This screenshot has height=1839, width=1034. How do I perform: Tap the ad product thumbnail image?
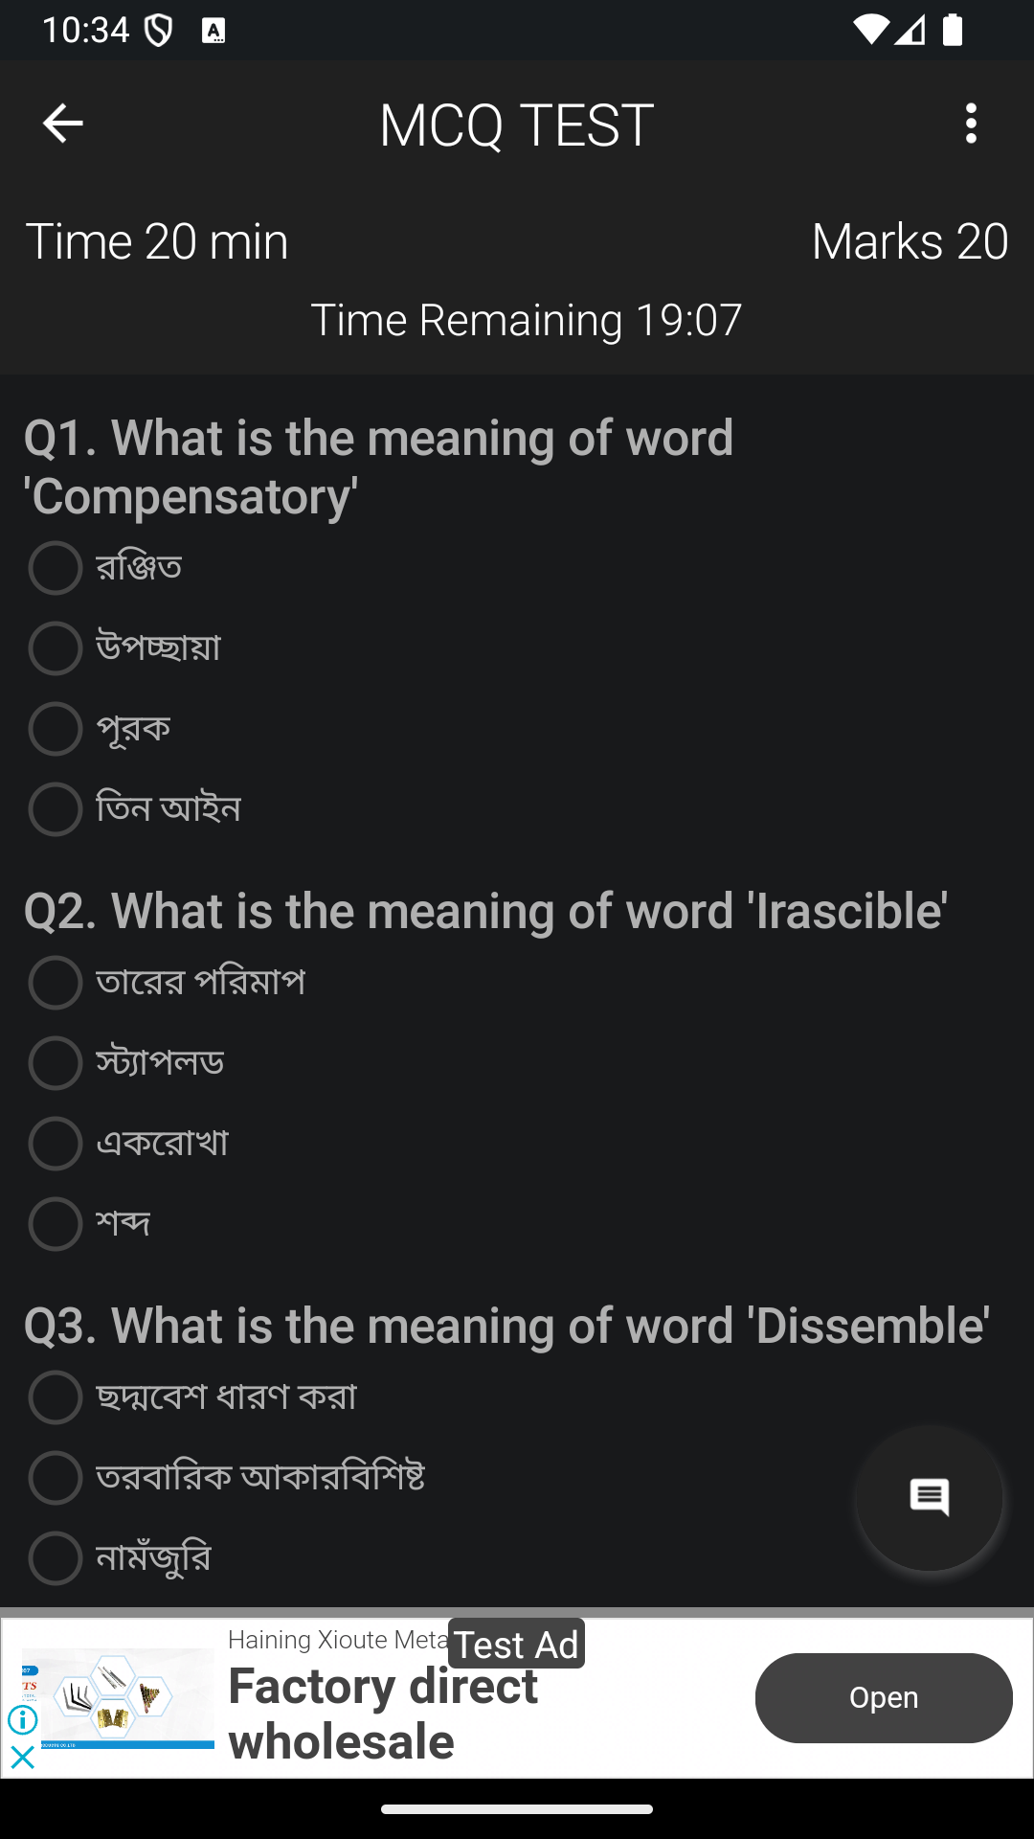pos(118,1698)
